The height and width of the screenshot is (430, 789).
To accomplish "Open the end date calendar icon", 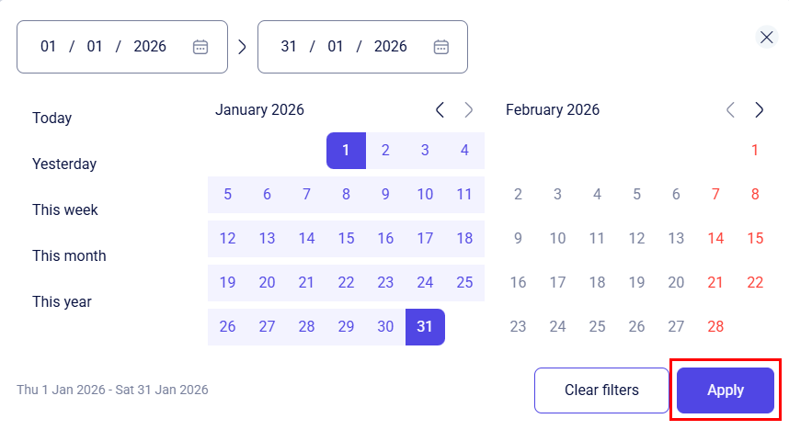I will [441, 47].
